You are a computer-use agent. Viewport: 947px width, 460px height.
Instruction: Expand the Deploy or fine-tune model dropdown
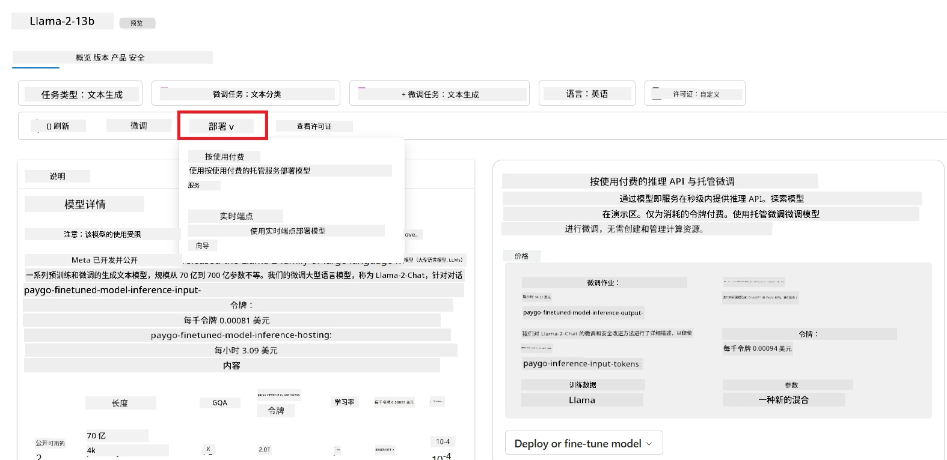[x=583, y=443]
